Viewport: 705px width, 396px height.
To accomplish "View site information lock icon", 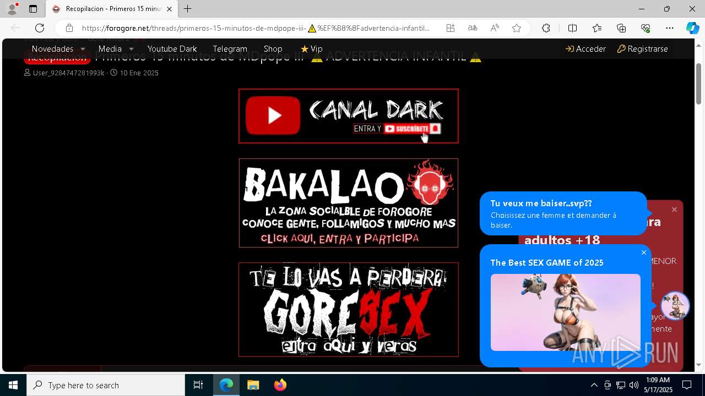I will (69, 28).
